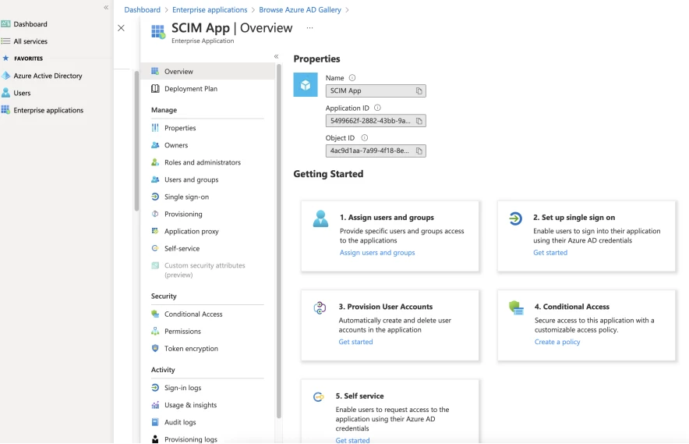Click the Application ID info icon

pos(377,108)
